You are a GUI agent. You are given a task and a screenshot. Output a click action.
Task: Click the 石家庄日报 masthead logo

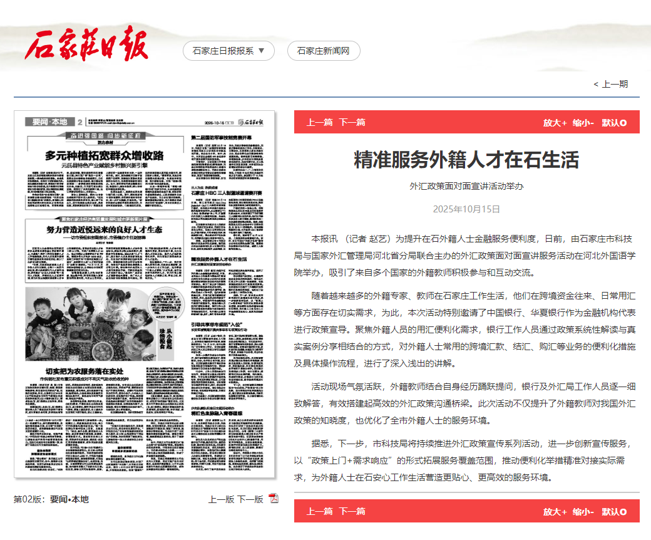[88, 44]
